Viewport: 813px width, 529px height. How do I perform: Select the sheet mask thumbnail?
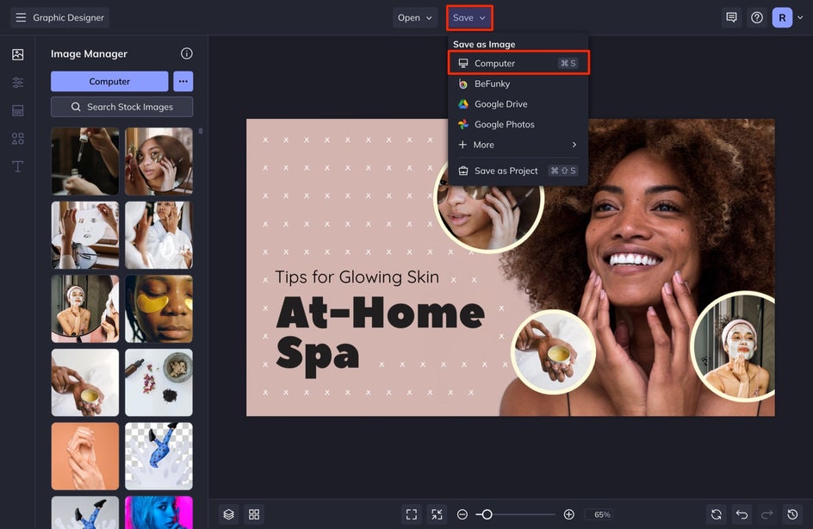tap(85, 235)
